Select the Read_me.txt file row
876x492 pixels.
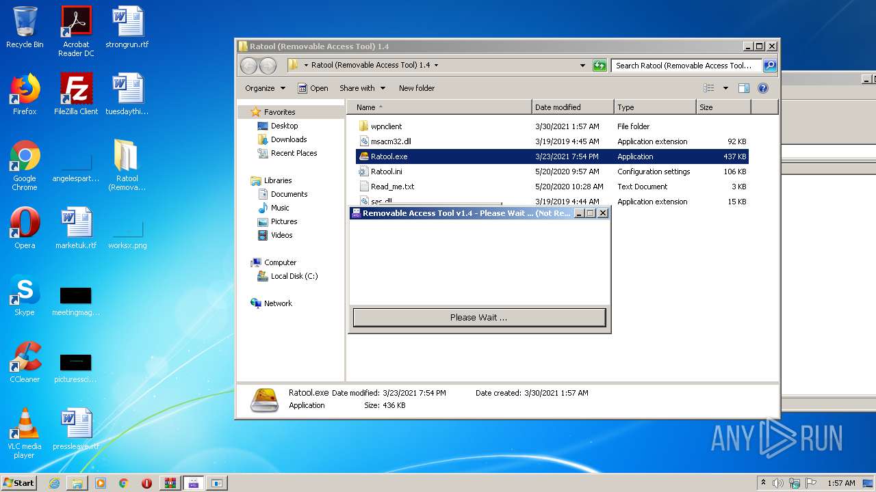pos(552,187)
